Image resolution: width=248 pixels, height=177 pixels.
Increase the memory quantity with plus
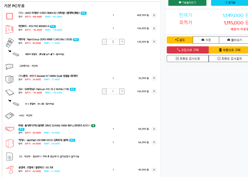[122, 42]
